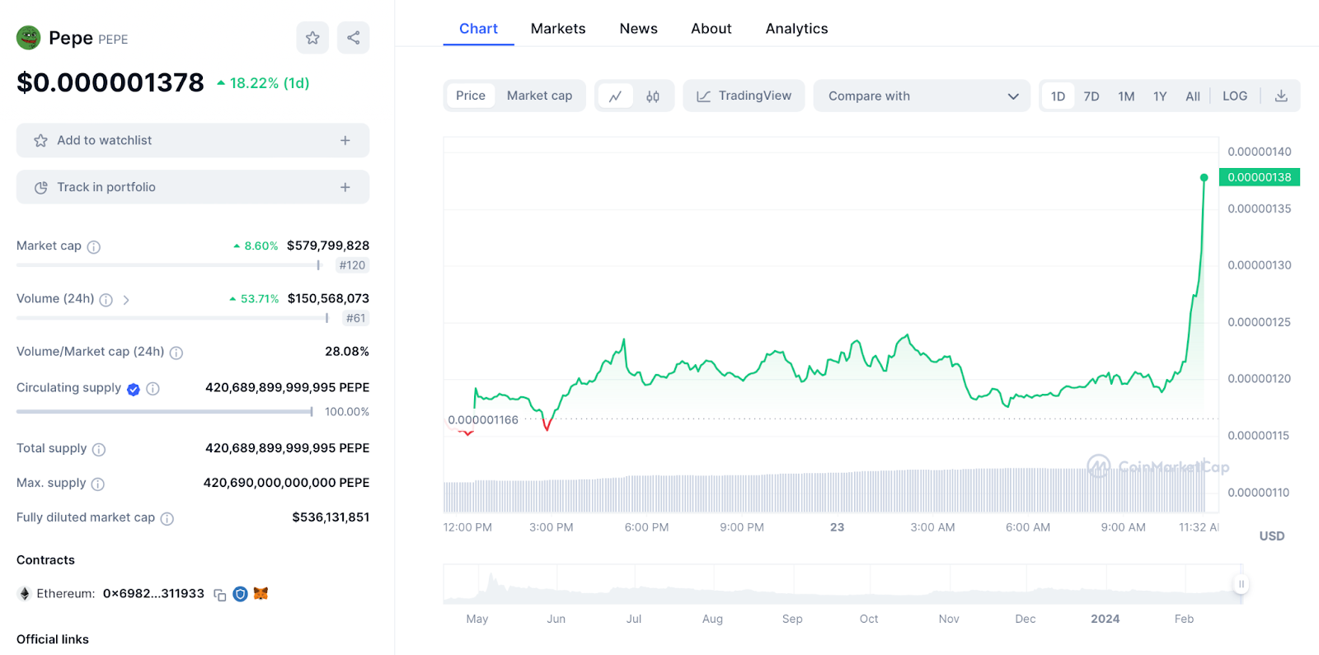Click the $536,131,851 fully diluted value
Viewport: 1319px width, 655px height.
(331, 517)
